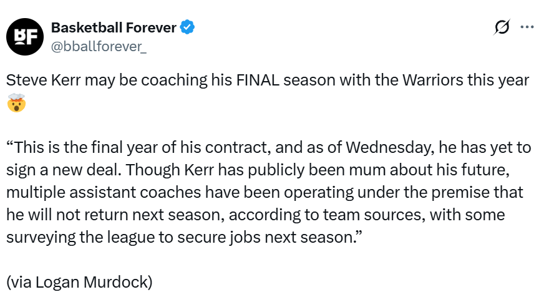Click the line starting "he will not return"
This screenshot has height=297, width=549.
pos(69,214)
